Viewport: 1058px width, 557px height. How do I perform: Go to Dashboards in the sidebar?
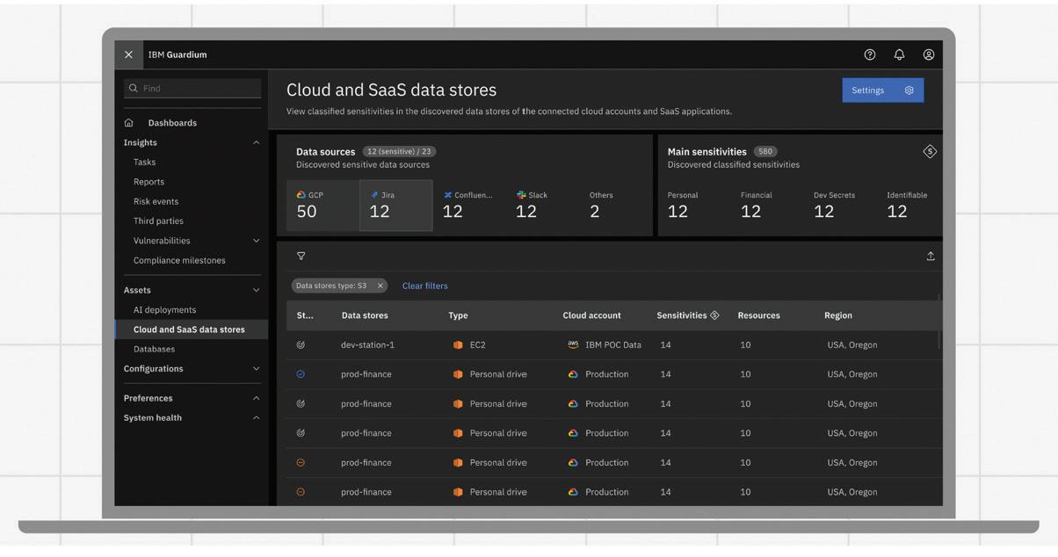click(x=172, y=123)
